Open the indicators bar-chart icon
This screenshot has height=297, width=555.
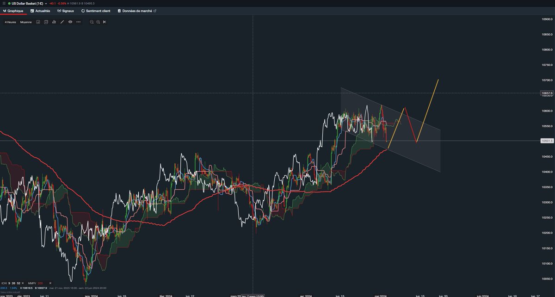click(x=54, y=22)
